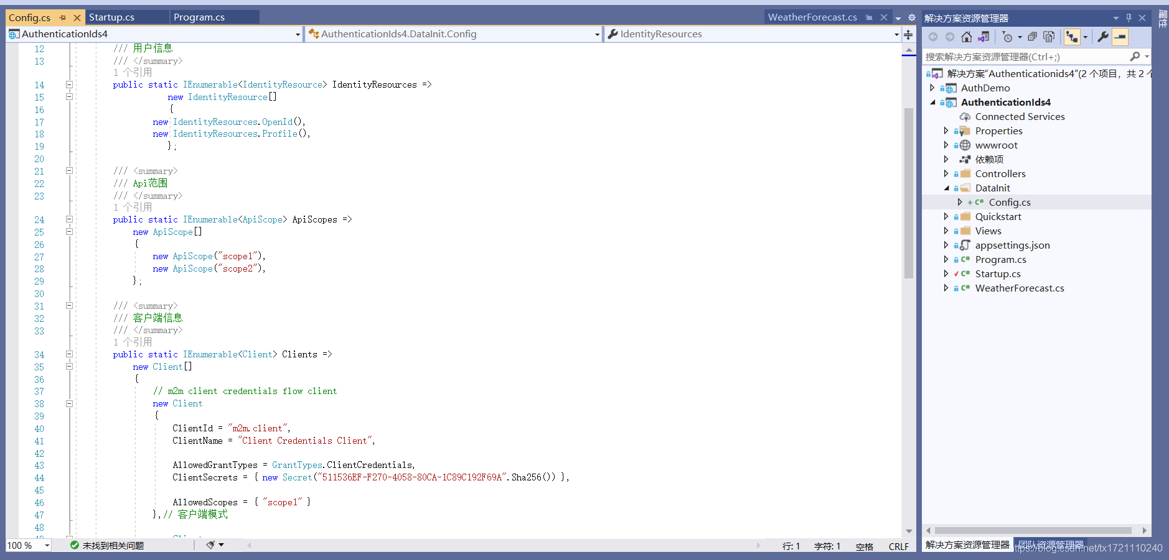Image resolution: width=1169 pixels, height=560 pixels.
Task: Expand the AuthDemo project node
Action: pos(932,88)
